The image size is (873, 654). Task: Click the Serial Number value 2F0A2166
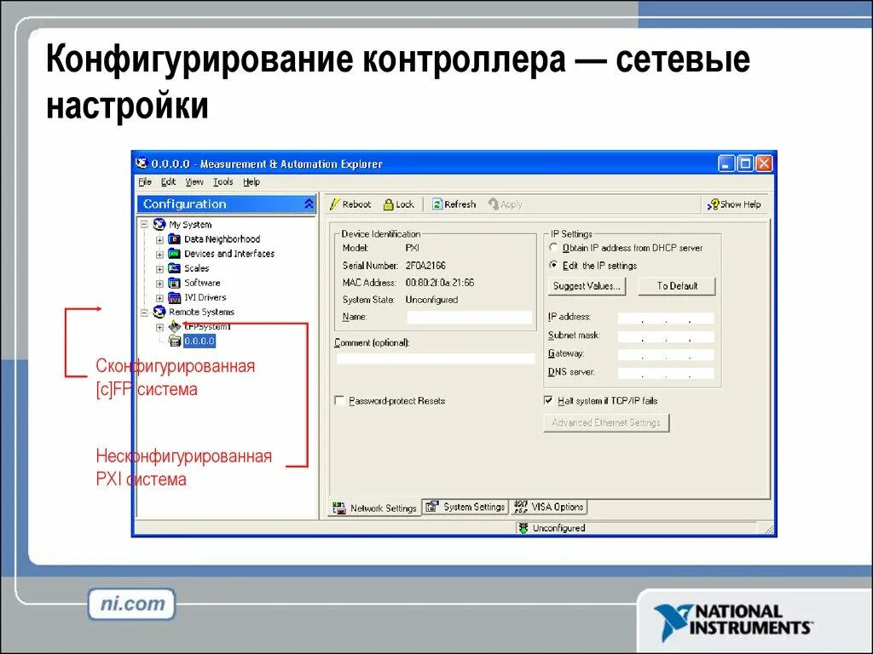pos(425,266)
